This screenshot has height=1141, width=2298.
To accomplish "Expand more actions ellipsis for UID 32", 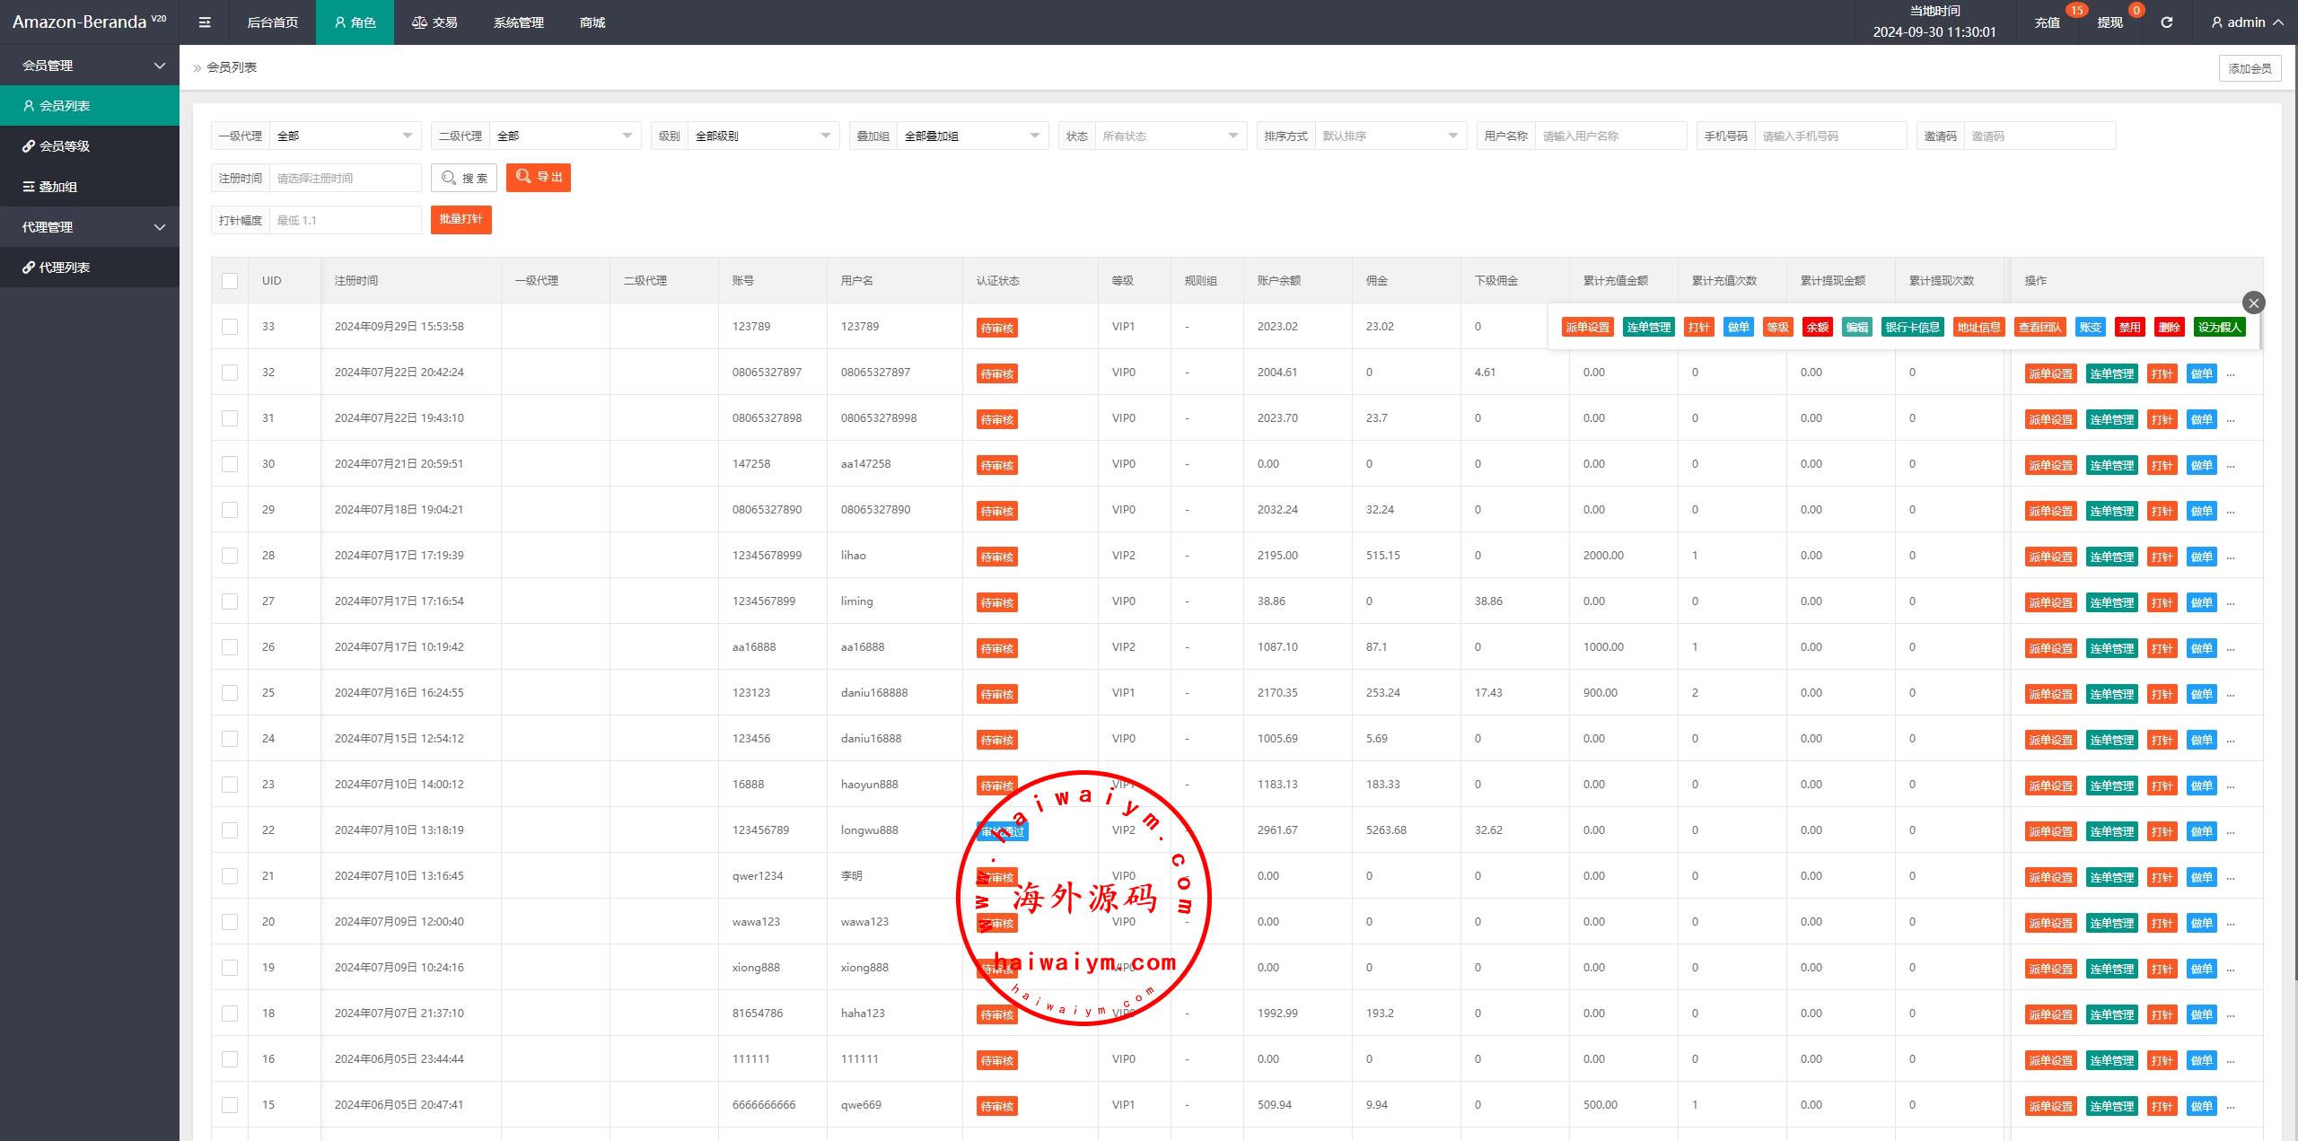I will coord(2232,374).
